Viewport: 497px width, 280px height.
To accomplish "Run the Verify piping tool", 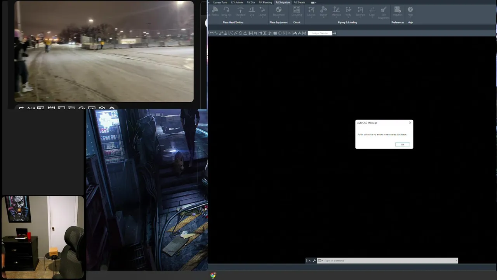I will coord(348,11).
